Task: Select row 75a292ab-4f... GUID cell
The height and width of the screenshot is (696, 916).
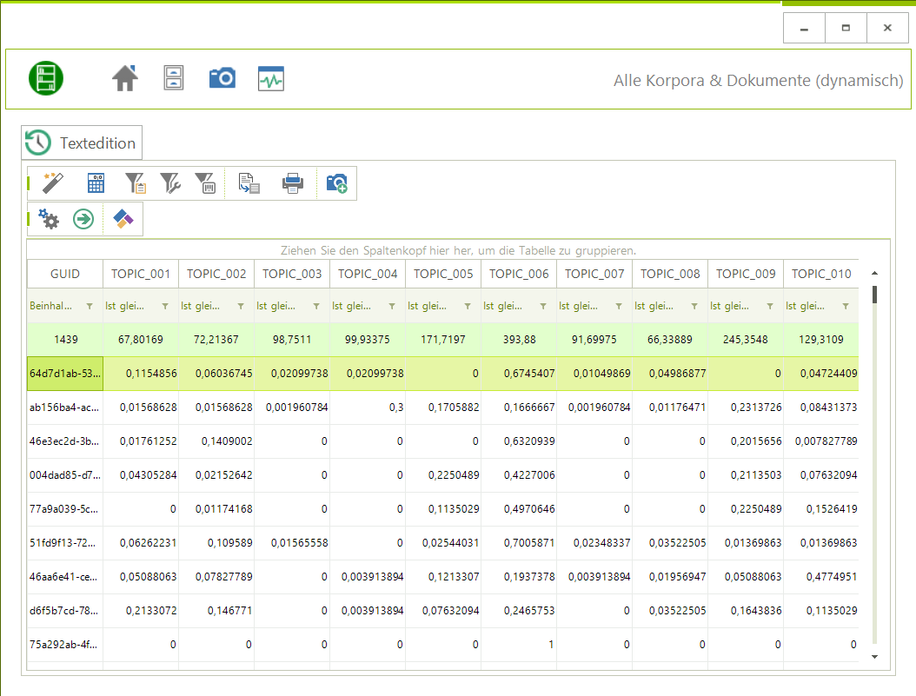Action: coord(65,644)
